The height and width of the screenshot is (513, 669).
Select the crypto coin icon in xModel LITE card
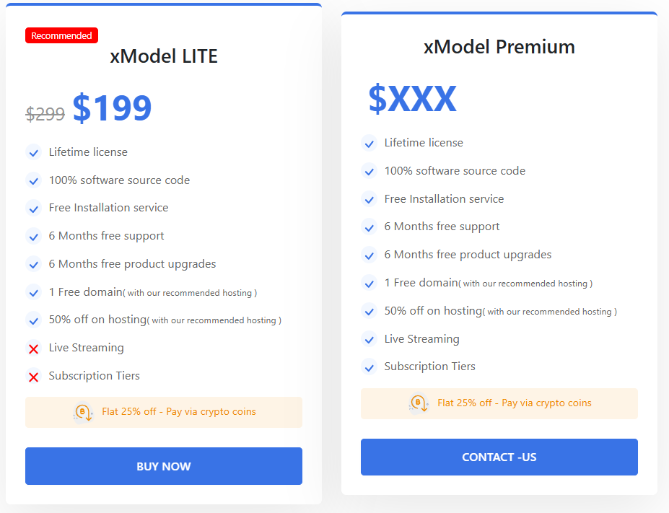tap(82, 411)
